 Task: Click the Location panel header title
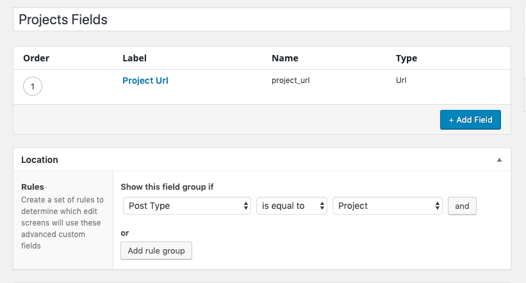(40, 160)
